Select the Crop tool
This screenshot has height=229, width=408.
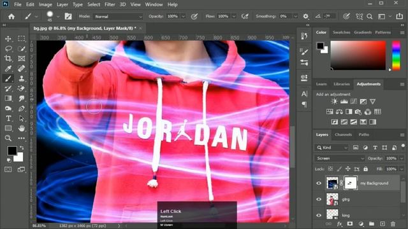pos(8,59)
